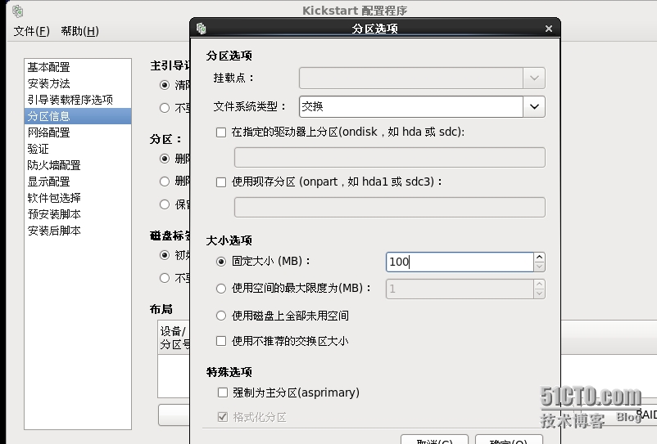Click the 设备/分区号 column header in layout table

174,338
